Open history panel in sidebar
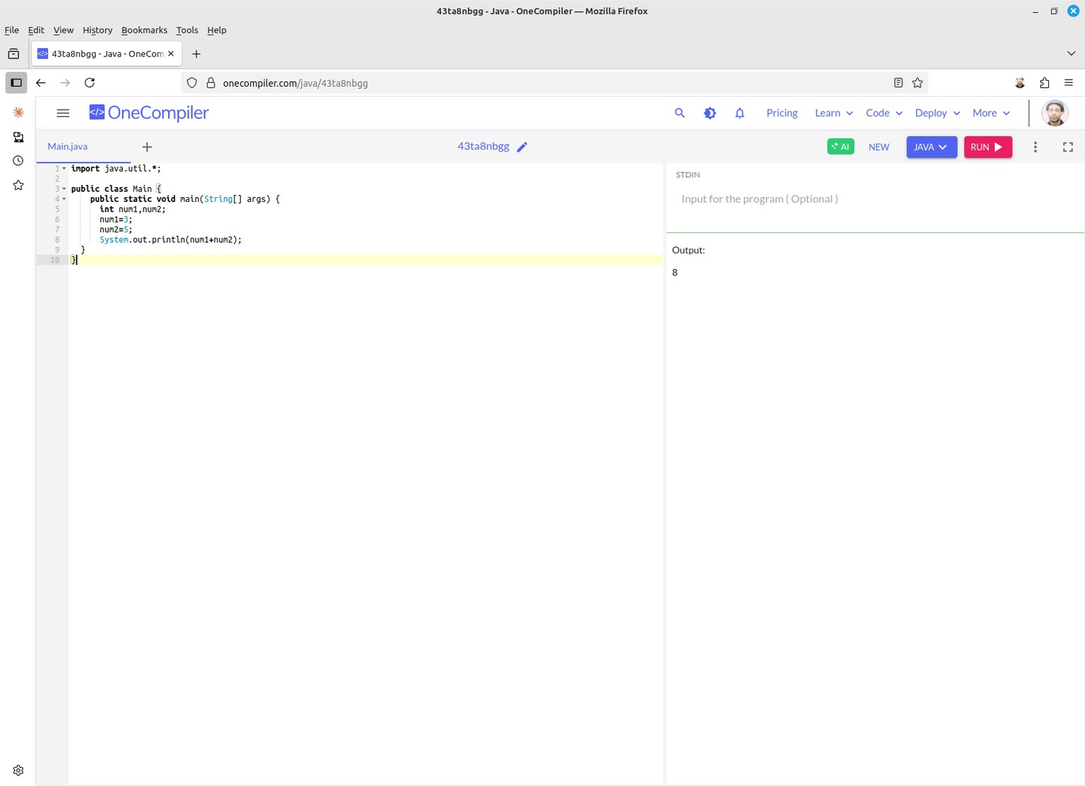This screenshot has width=1085, height=786. pos(18,161)
